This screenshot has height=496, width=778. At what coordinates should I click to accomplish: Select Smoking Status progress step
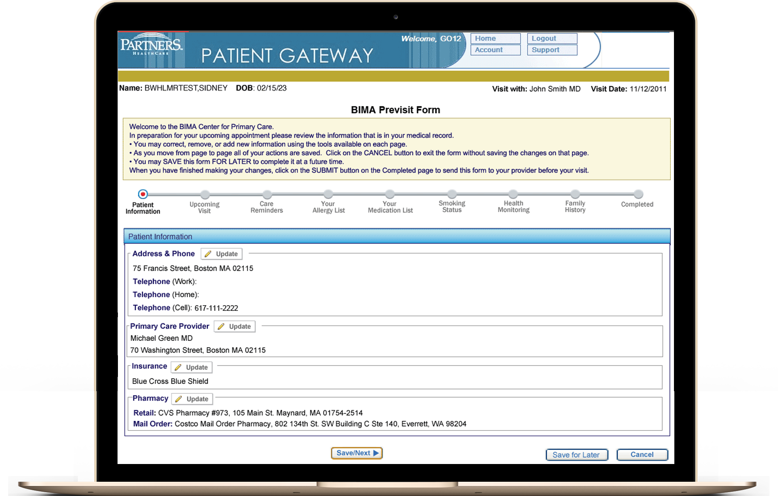click(x=452, y=194)
